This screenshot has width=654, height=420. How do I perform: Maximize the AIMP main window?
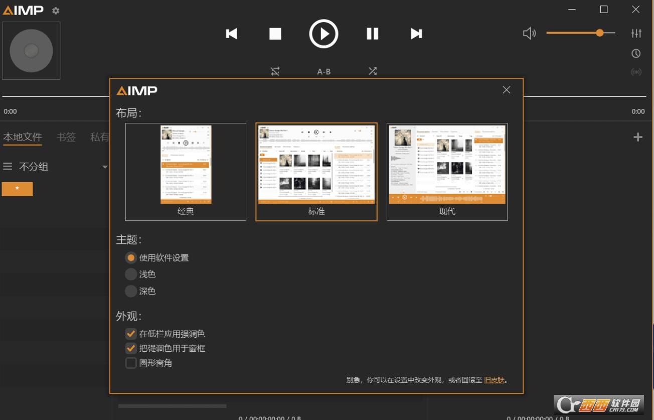point(604,10)
